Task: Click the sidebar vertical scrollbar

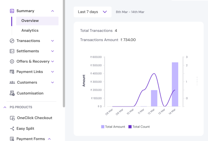Action: click(x=64, y=52)
